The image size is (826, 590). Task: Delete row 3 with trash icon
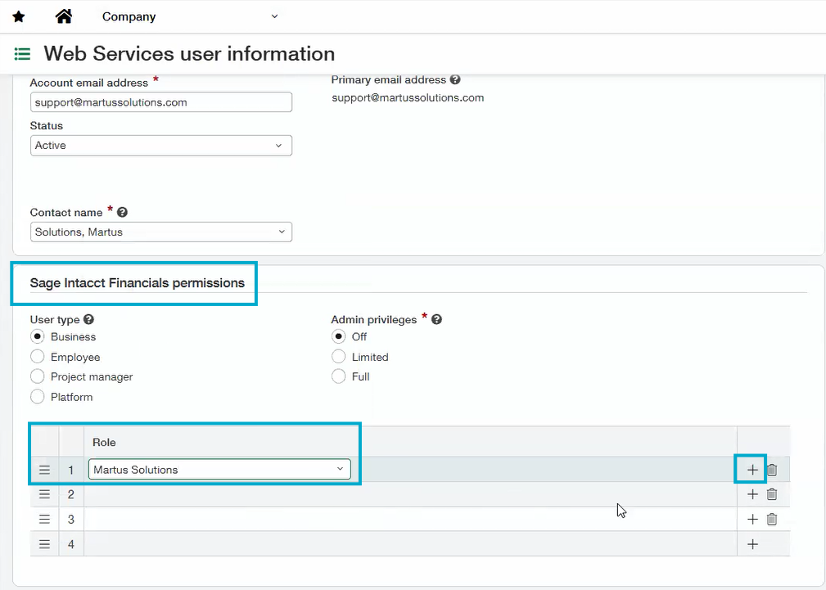click(772, 520)
